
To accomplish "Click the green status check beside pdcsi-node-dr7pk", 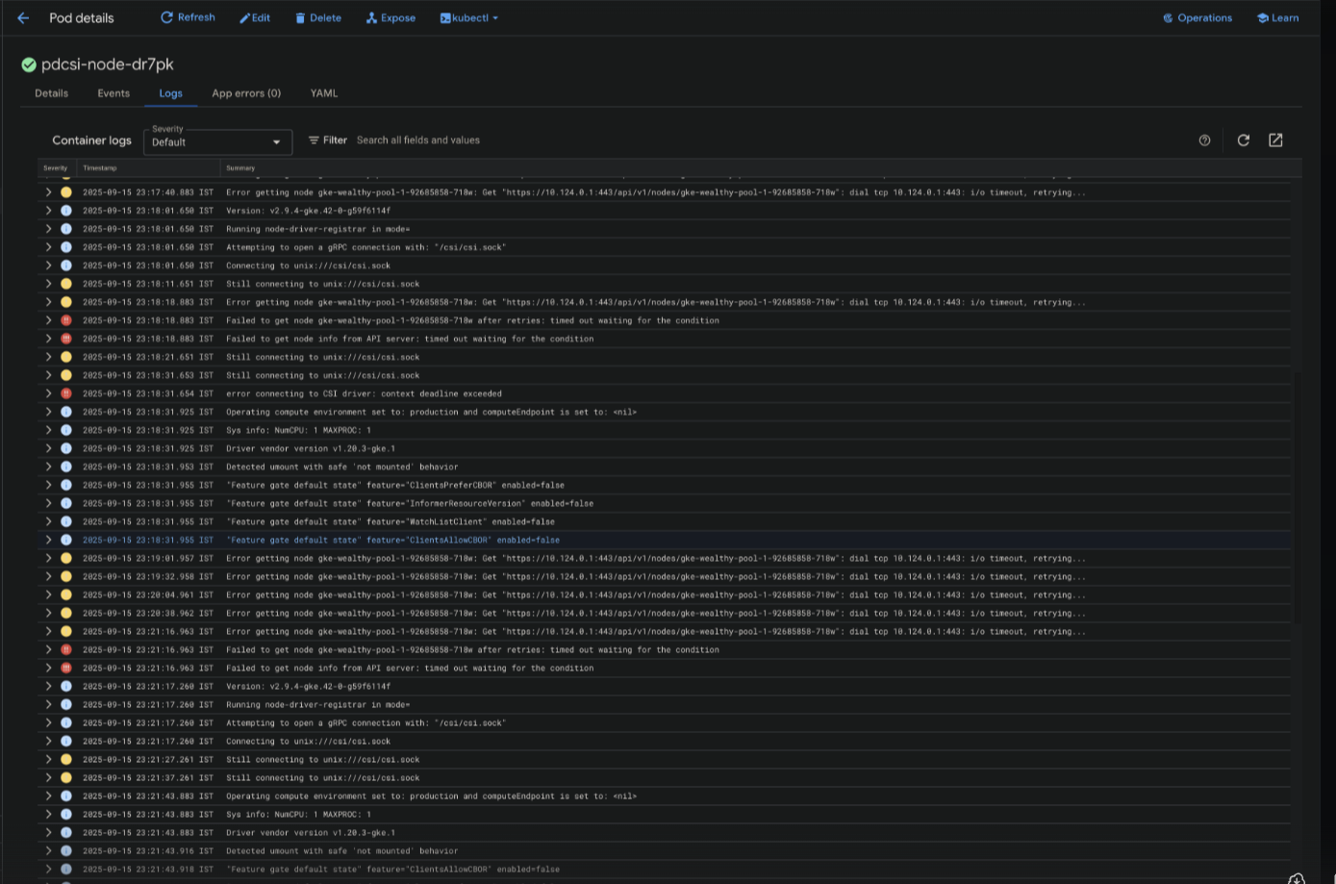I will pyautogui.click(x=28, y=64).
